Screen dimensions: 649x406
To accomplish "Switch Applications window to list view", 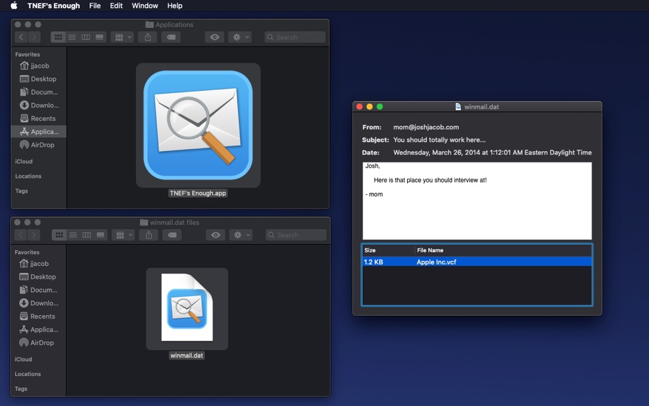I will pos(72,38).
